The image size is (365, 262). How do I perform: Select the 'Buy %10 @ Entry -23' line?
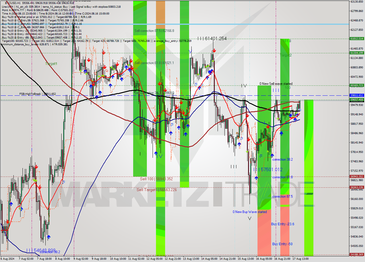[42, 31]
